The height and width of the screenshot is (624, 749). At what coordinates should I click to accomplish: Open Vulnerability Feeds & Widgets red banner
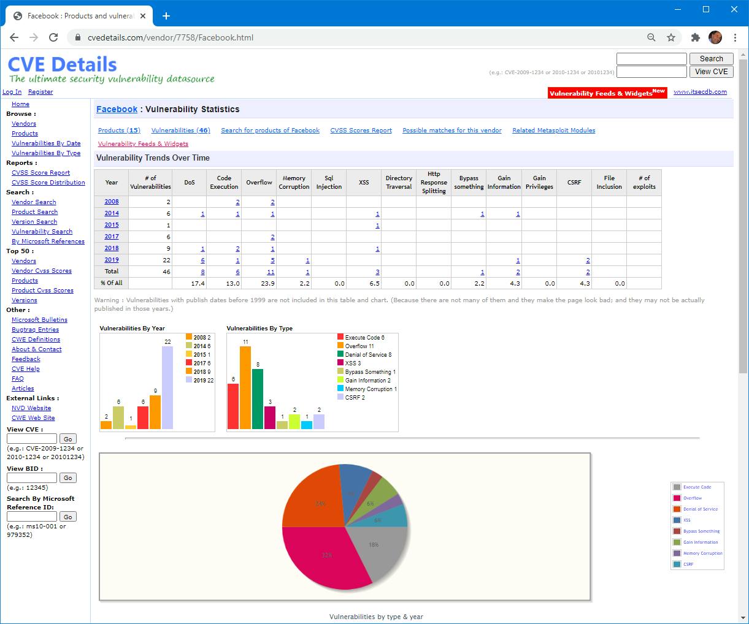tap(607, 93)
